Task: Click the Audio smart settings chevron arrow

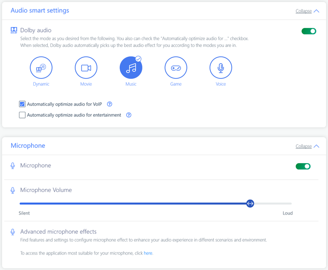Action: pyautogui.click(x=316, y=11)
